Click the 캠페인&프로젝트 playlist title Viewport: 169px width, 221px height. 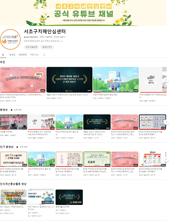tap(63, 207)
